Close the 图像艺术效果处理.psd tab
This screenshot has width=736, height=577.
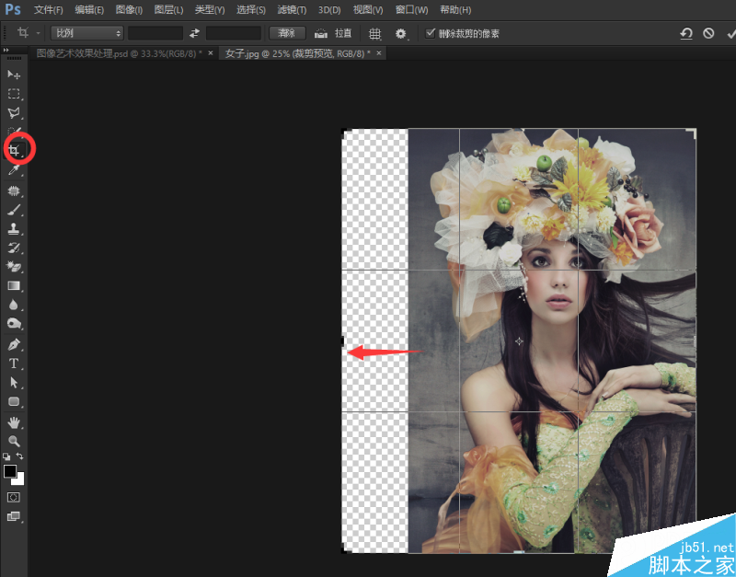coord(211,53)
